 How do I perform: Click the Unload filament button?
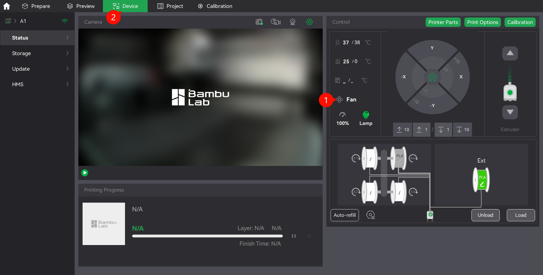coord(485,215)
